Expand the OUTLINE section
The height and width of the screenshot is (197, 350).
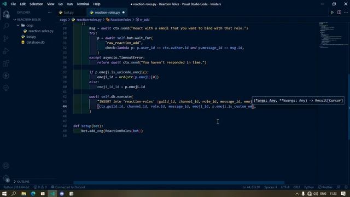click(21, 182)
